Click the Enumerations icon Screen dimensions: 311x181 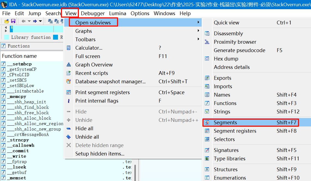pos(207,178)
